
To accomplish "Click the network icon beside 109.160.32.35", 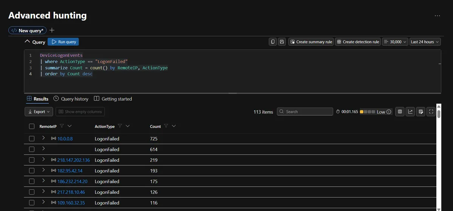I will [53, 203].
